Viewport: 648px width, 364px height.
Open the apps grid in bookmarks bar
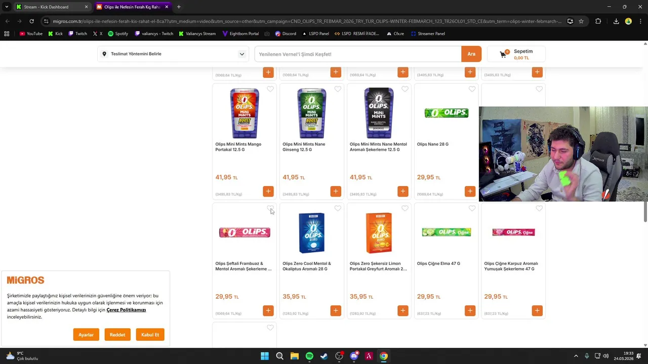pyautogui.click(x=7, y=34)
